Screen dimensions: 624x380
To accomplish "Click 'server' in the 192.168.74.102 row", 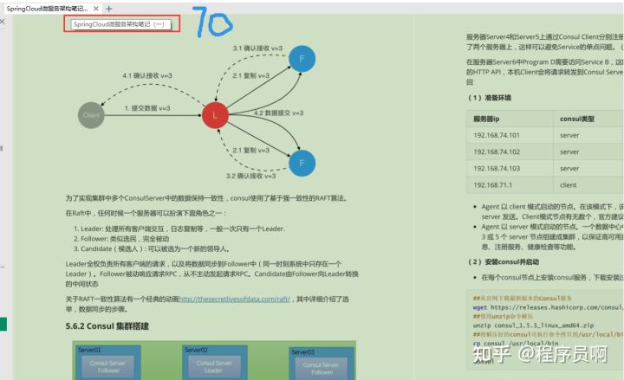I will click(x=569, y=151).
